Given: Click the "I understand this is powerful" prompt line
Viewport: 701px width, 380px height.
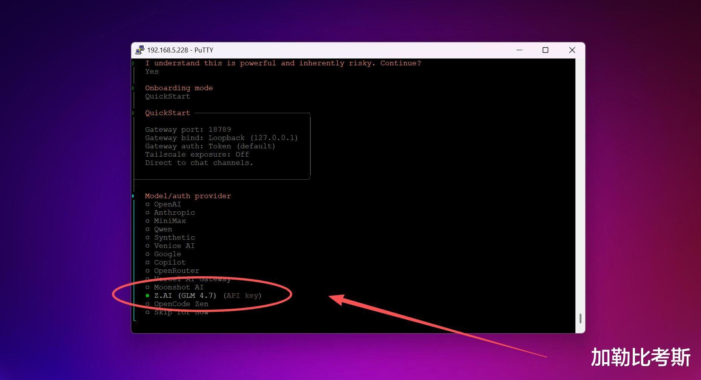Looking at the screenshot, I should click(x=283, y=63).
